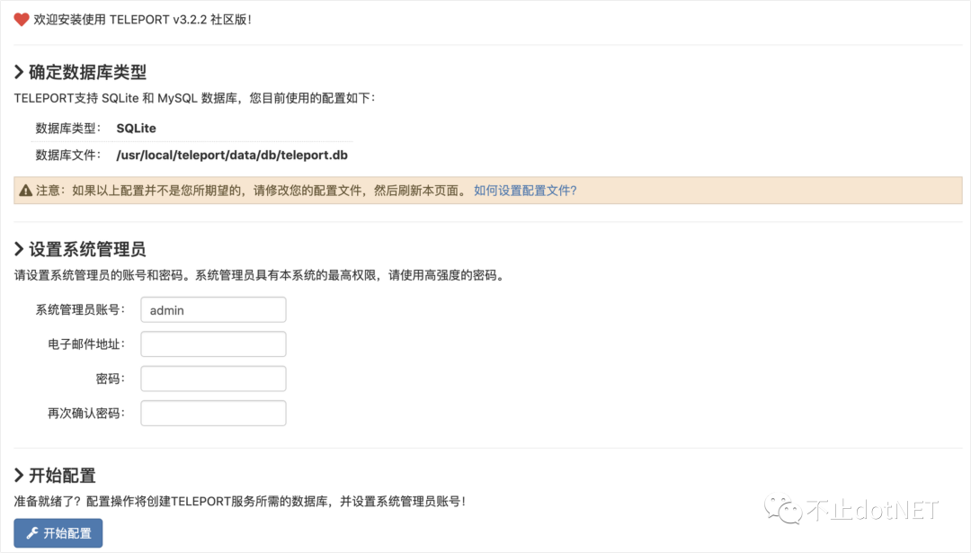
Task: Click the warning triangle icon in the notice
Action: coord(25,191)
